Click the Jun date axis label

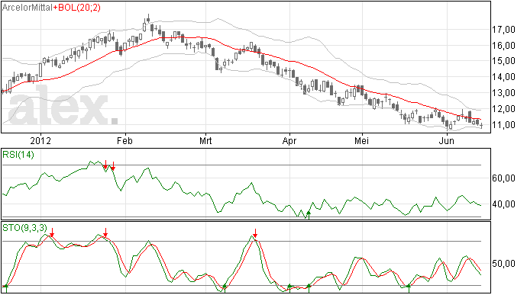(x=447, y=140)
